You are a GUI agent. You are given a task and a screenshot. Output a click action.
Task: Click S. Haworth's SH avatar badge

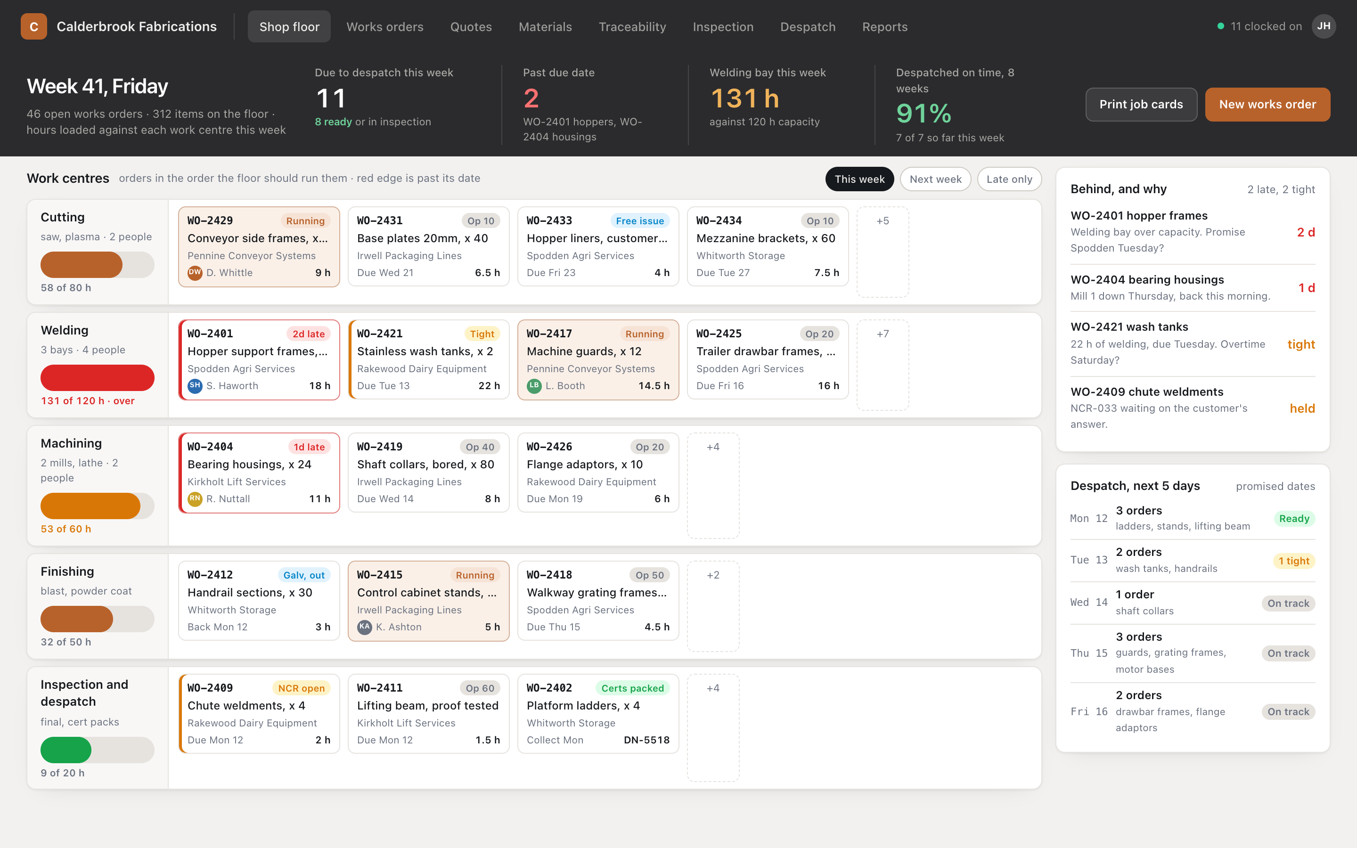coord(195,386)
